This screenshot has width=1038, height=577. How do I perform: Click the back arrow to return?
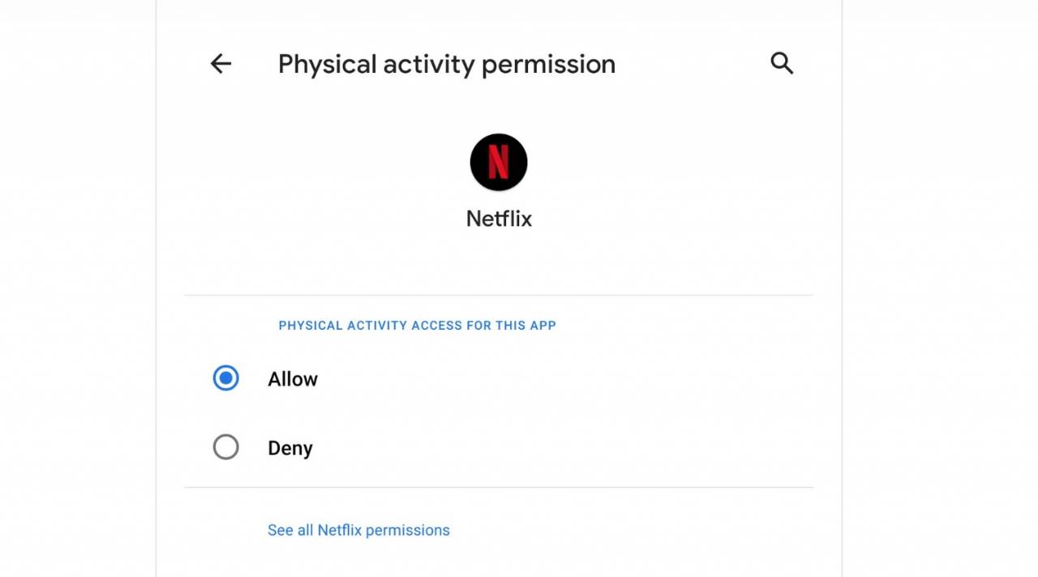[x=221, y=63]
